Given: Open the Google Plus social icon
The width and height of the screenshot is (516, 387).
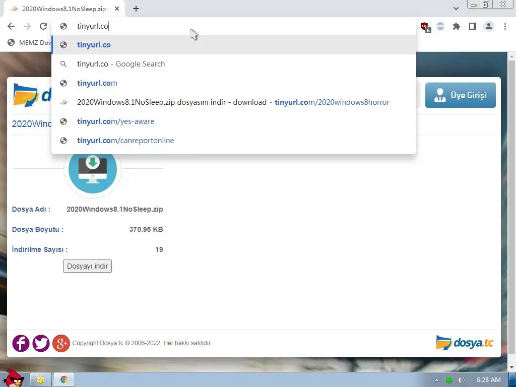Looking at the screenshot, I should [61, 343].
